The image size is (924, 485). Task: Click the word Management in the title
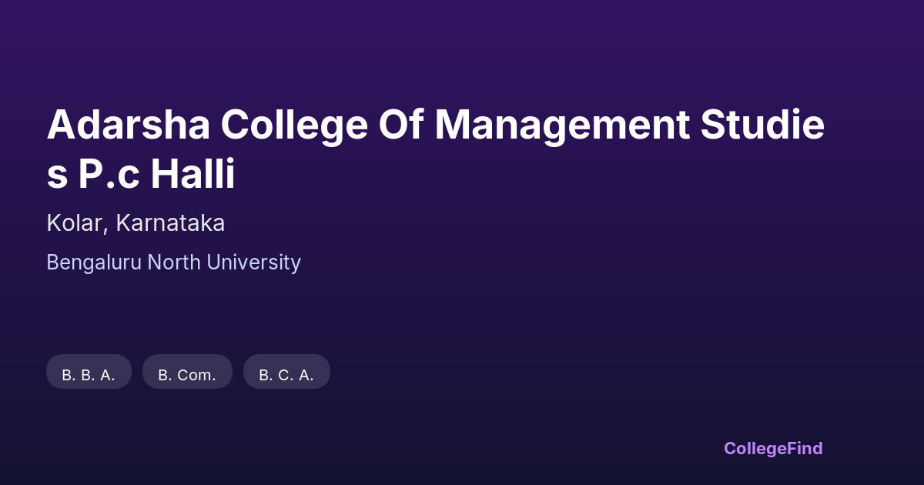click(562, 125)
